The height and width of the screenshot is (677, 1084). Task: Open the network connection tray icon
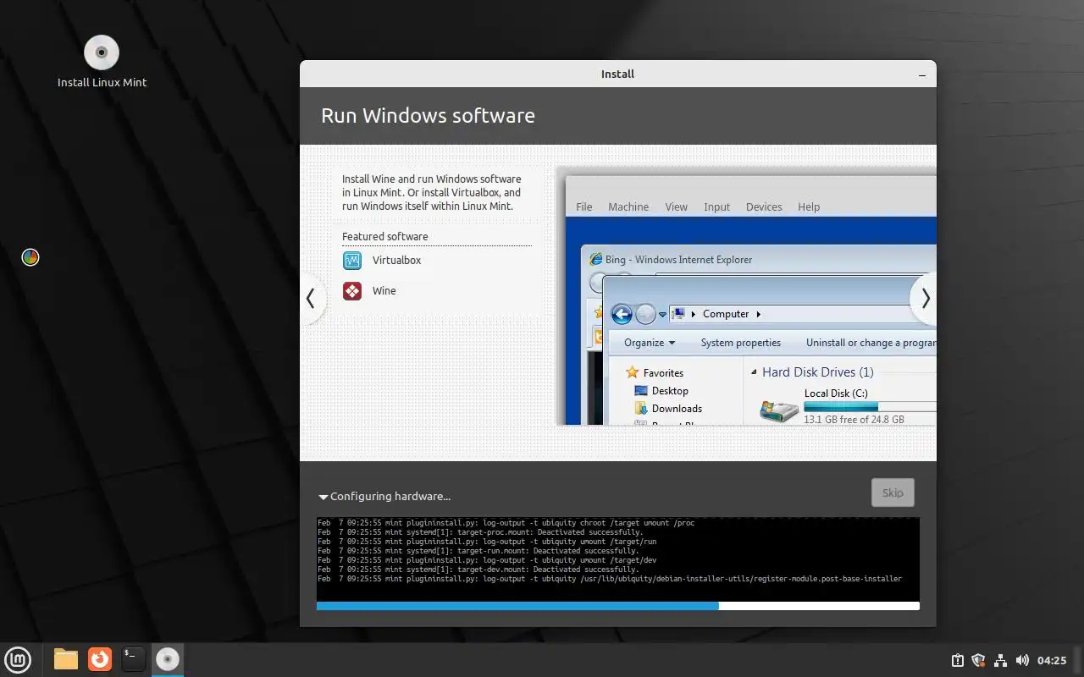pyautogui.click(x=1000, y=660)
